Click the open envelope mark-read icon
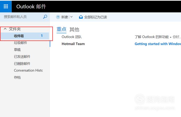Viewport: 181px width, 117px height. click(x=81, y=17)
